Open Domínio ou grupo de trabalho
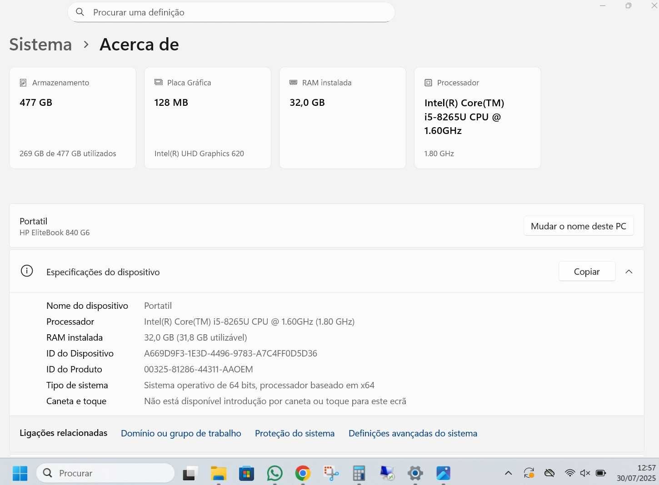The width and height of the screenshot is (659, 485). pos(181,433)
